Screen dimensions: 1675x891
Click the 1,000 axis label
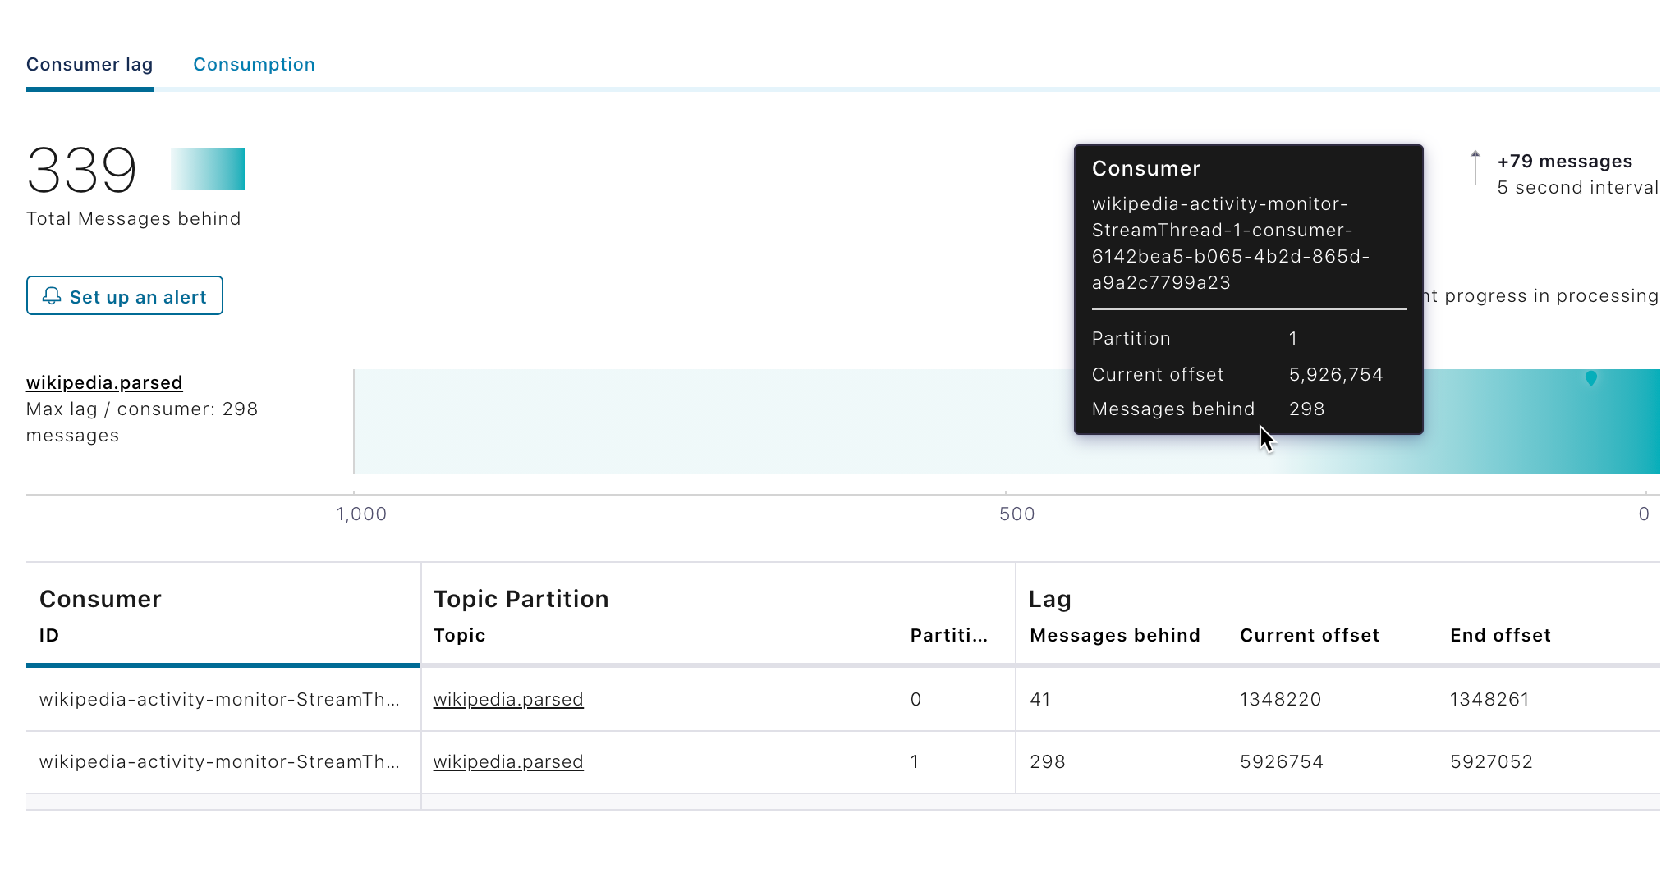[361, 514]
